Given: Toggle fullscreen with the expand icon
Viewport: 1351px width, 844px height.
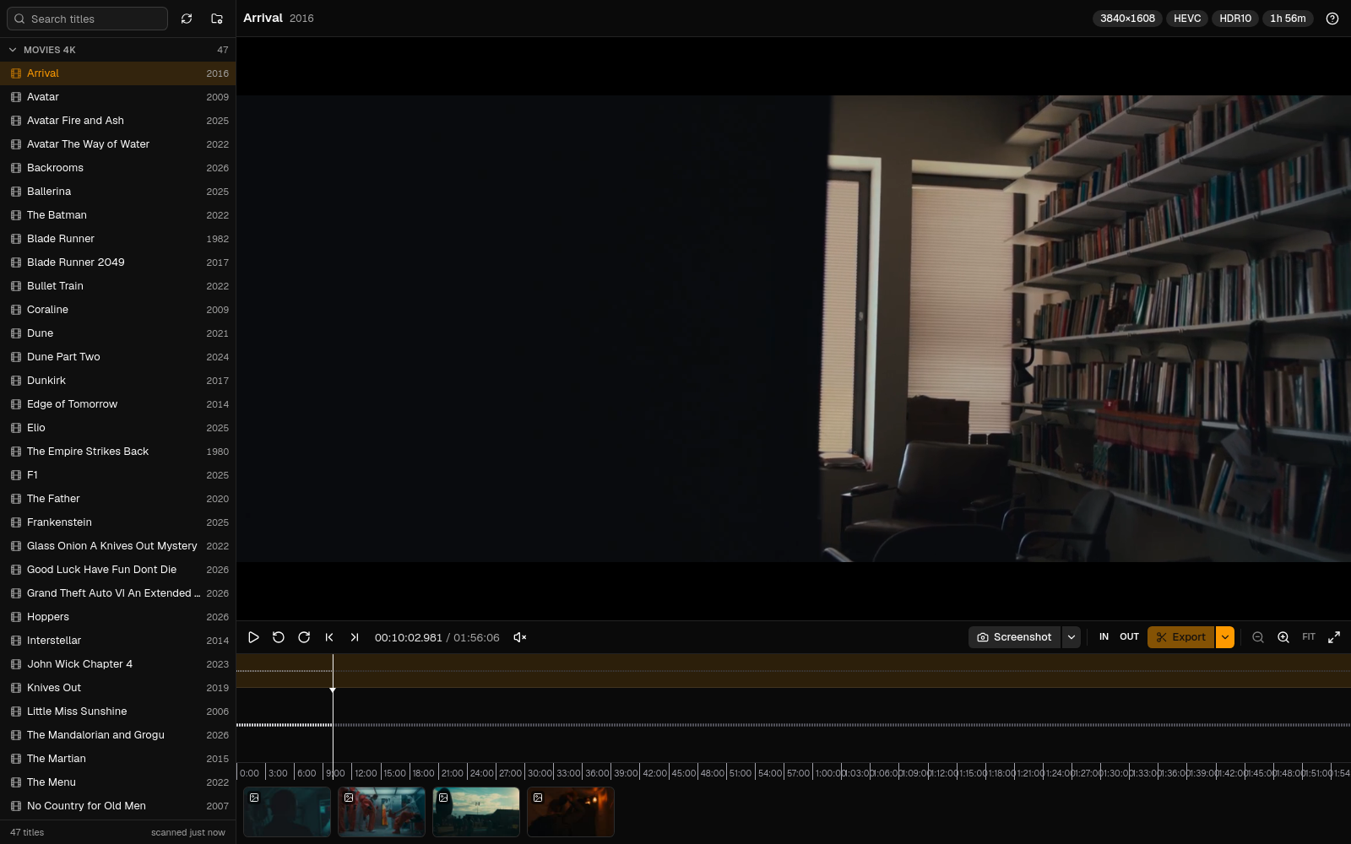Looking at the screenshot, I should (1334, 637).
